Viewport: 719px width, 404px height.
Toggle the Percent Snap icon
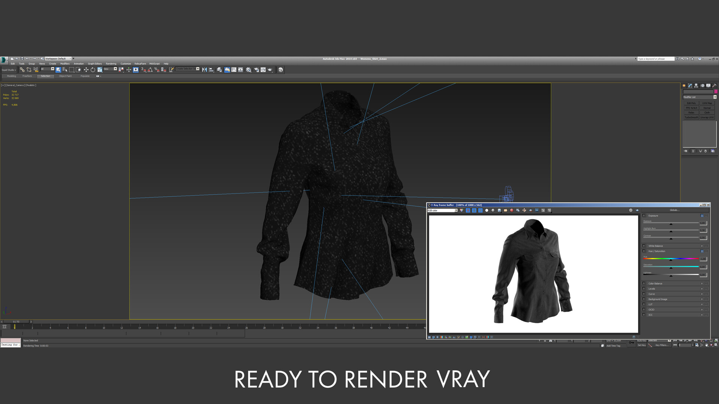tap(157, 70)
